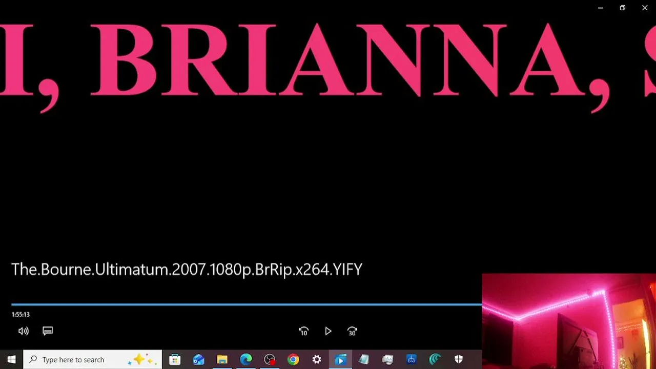This screenshot has width=656, height=369.
Task: Open the taskbar icon right of Movies & TV
Action: [364, 360]
